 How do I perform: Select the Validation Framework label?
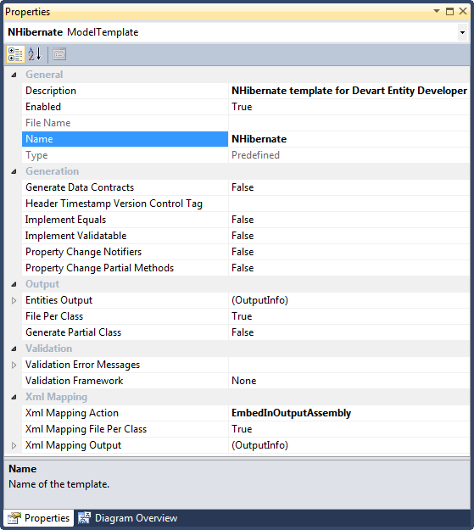click(x=74, y=381)
